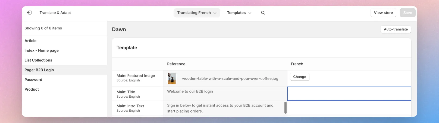The image size is (439, 123).
Task: Click the French column header
Action: pos(297,64)
